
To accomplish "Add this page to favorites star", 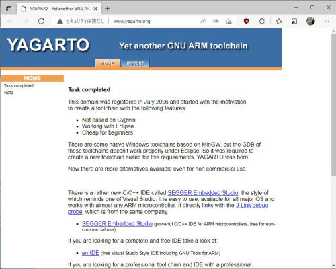I will click(228, 21).
